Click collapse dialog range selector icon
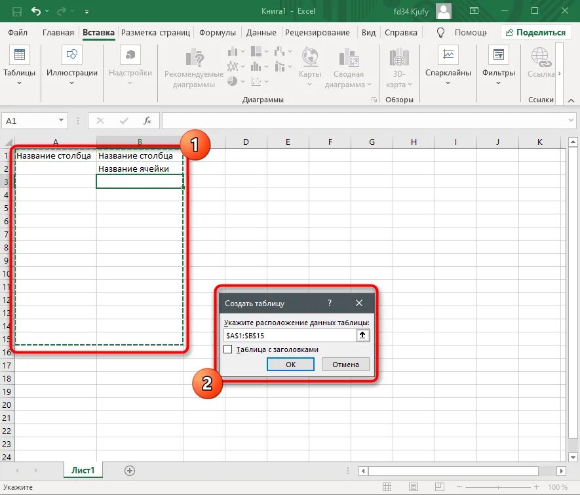The width and height of the screenshot is (580, 495). [362, 335]
